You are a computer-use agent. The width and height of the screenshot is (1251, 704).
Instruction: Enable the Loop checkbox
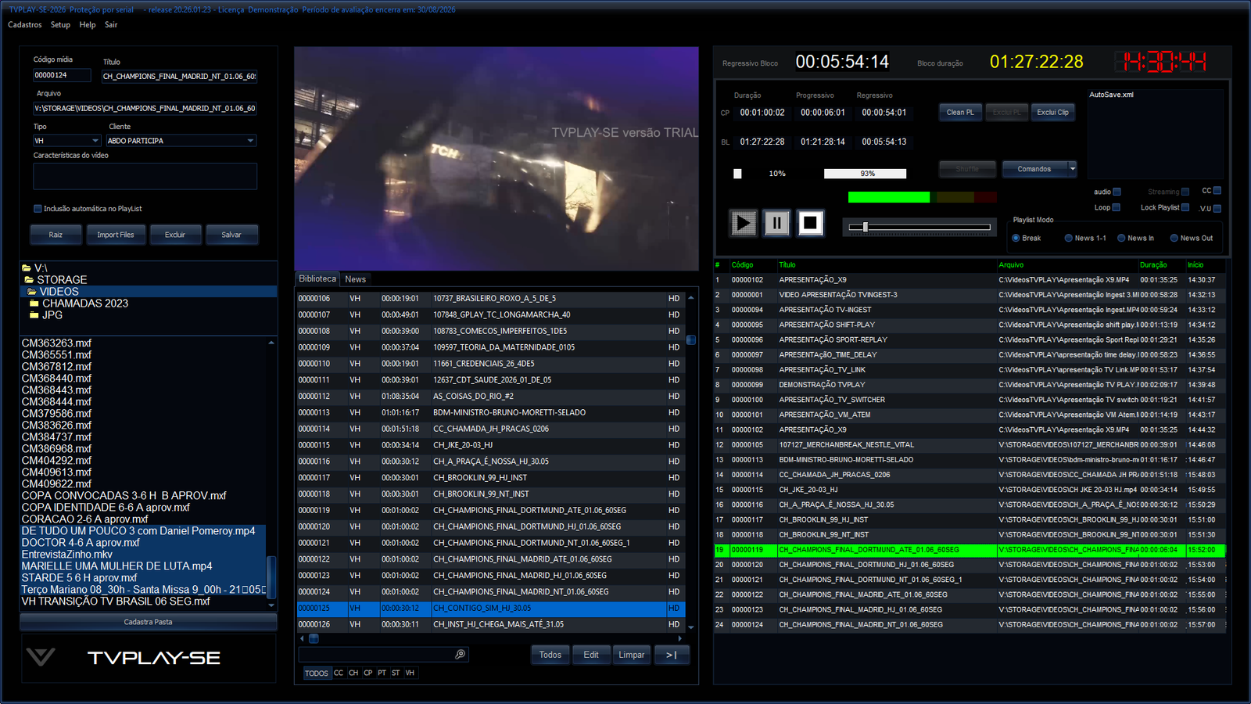coord(1117,207)
